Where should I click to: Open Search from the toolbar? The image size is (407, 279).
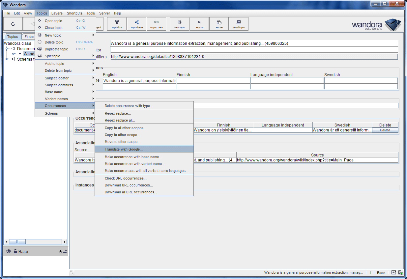point(199,24)
